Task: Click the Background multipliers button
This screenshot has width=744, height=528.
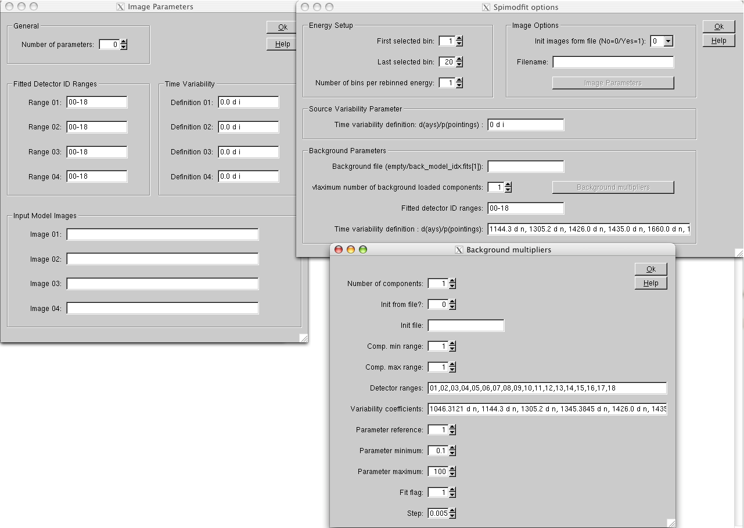Action: (x=613, y=187)
